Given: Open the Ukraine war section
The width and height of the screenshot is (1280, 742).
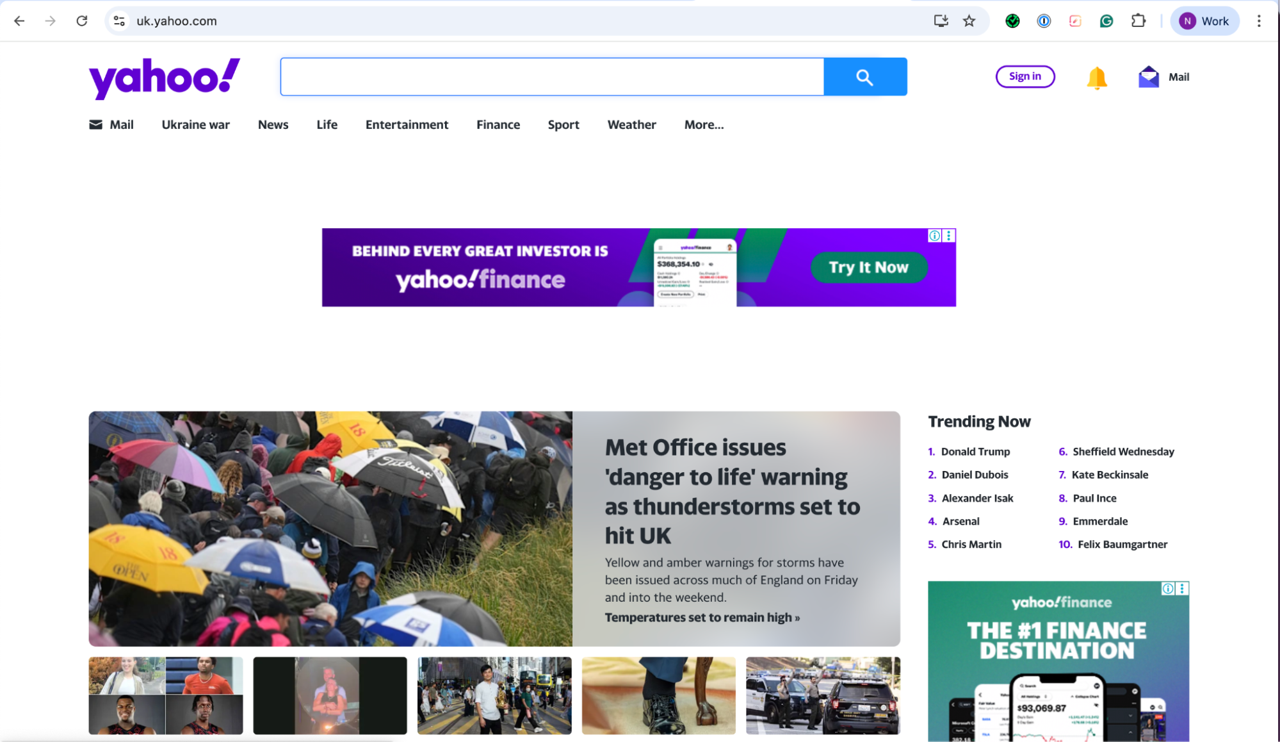Looking at the screenshot, I should click(195, 124).
